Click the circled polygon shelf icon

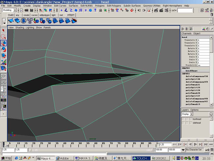[x=23, y=21]
